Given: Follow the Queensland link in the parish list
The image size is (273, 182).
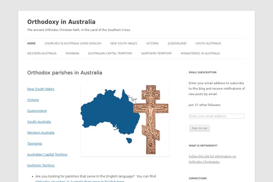Looking at the screenshot, I should [x=37, y=111].
